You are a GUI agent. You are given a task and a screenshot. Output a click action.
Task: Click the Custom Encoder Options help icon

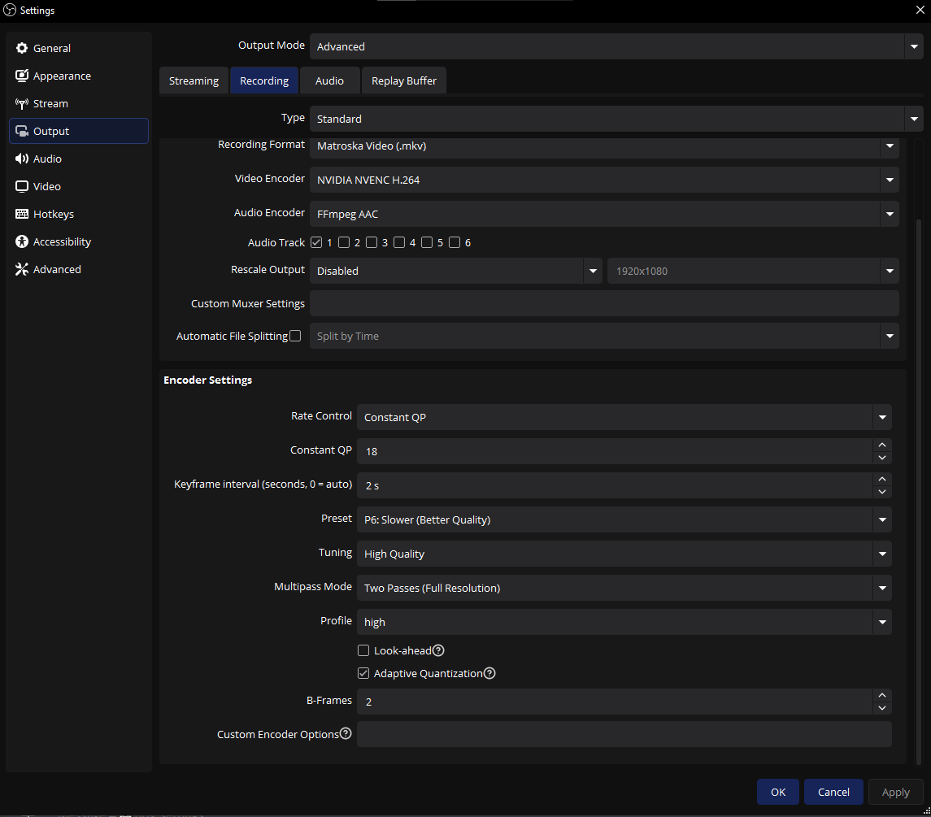pos(346,734)
